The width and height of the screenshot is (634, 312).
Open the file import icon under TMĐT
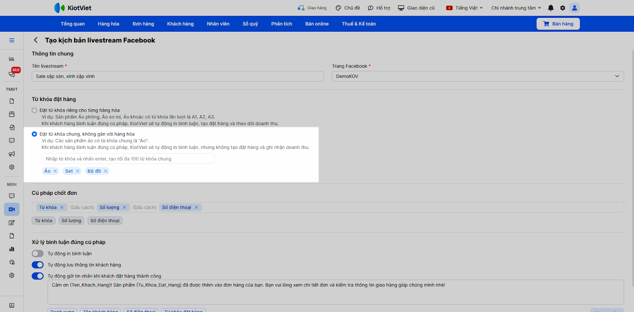(12, 127)
